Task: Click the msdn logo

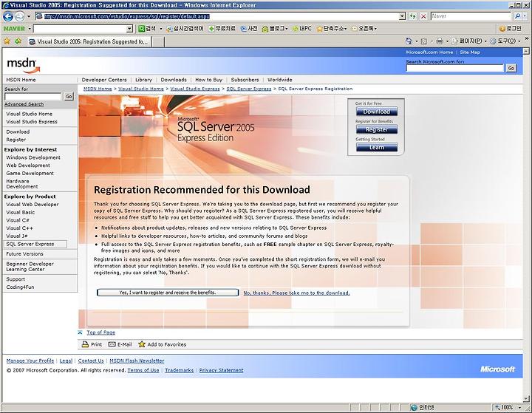Action: tap(23, 65)
